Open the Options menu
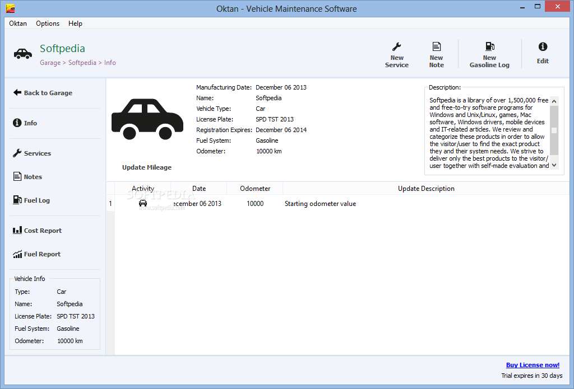Viewport: 574px width, 389px height. tap(48, 24)
